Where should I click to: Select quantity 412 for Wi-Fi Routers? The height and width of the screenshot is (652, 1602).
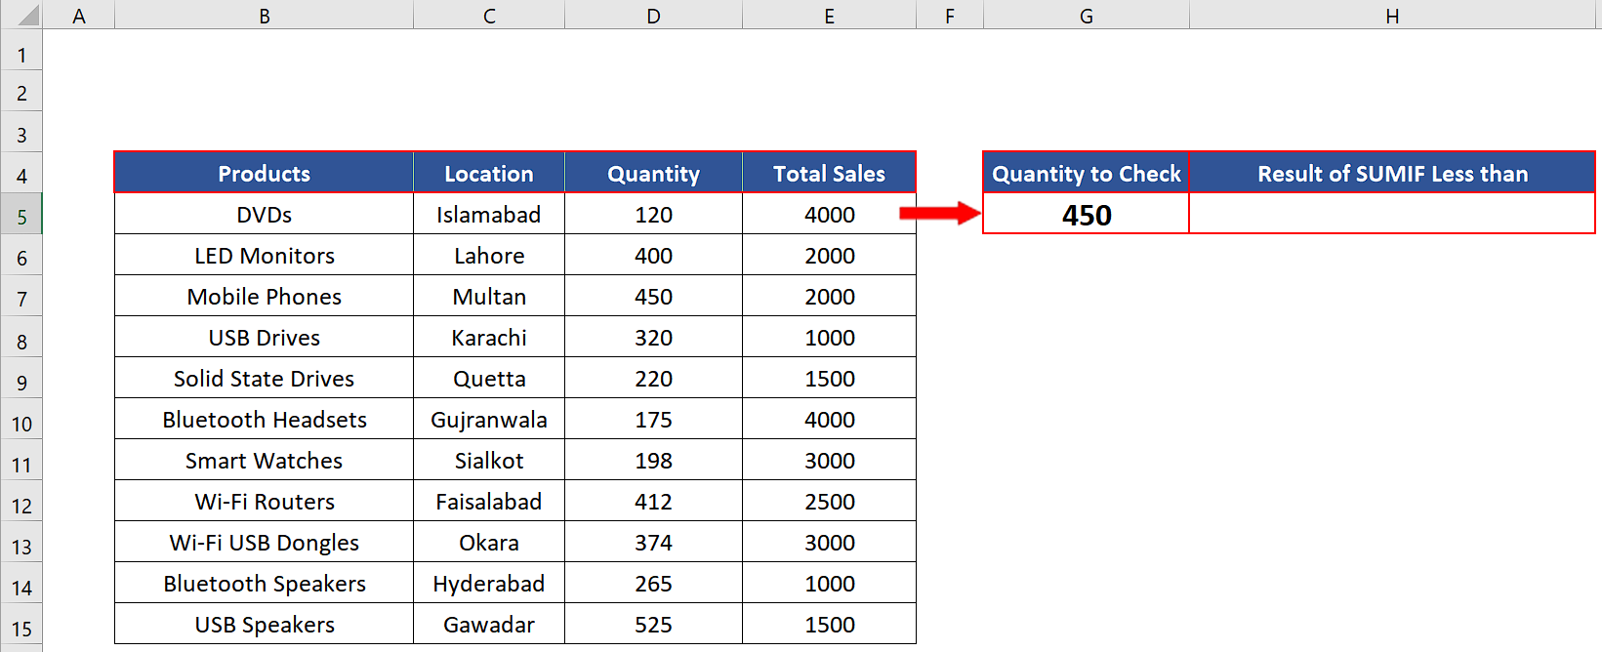[x=653, y=501]
